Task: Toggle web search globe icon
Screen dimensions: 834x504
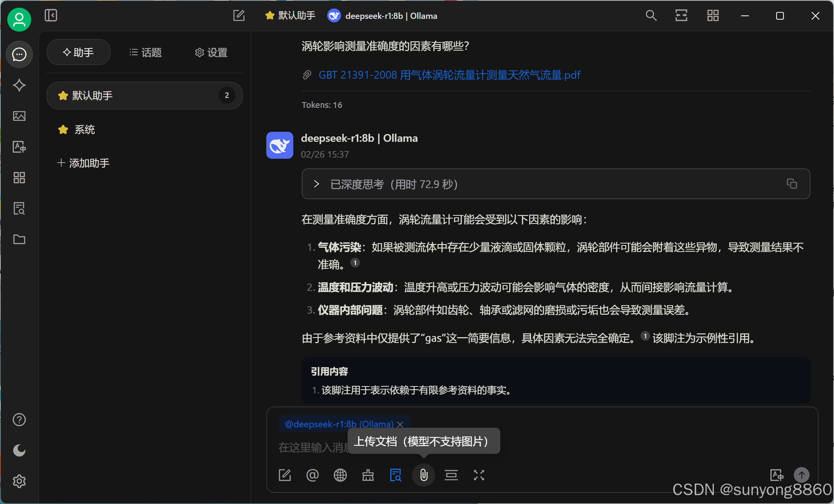Action: point(340,475)
